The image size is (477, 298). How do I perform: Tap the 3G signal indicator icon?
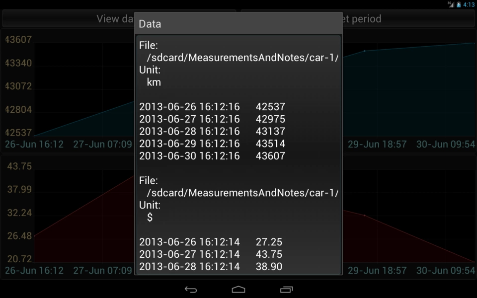(x=451, y=4)
